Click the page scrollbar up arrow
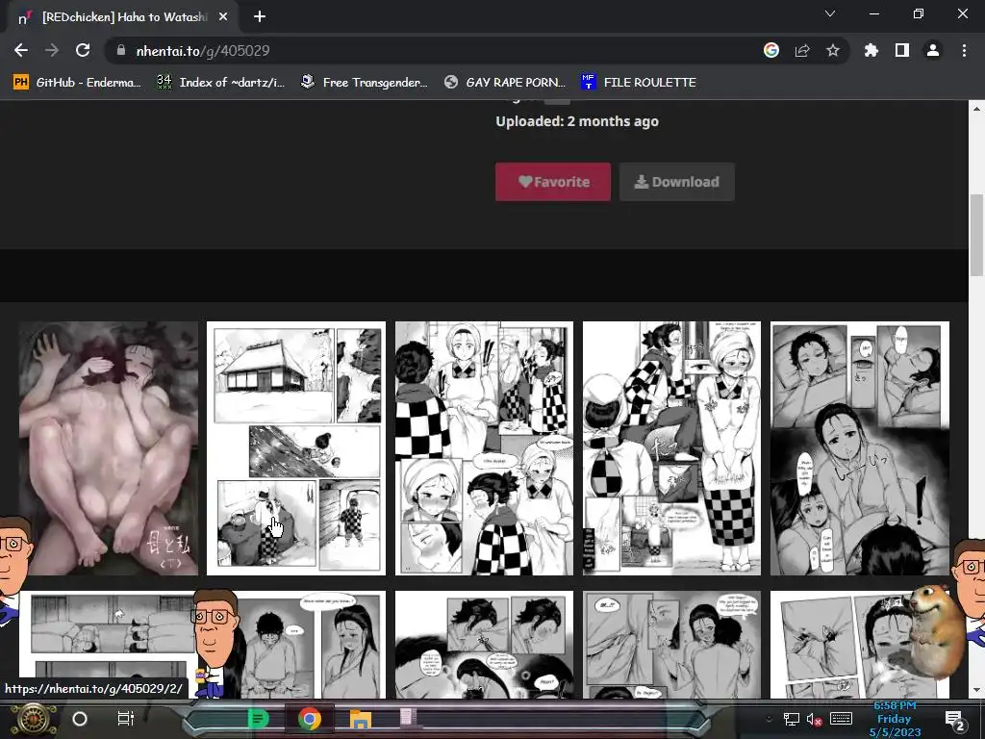 click(x=977, y=109)
